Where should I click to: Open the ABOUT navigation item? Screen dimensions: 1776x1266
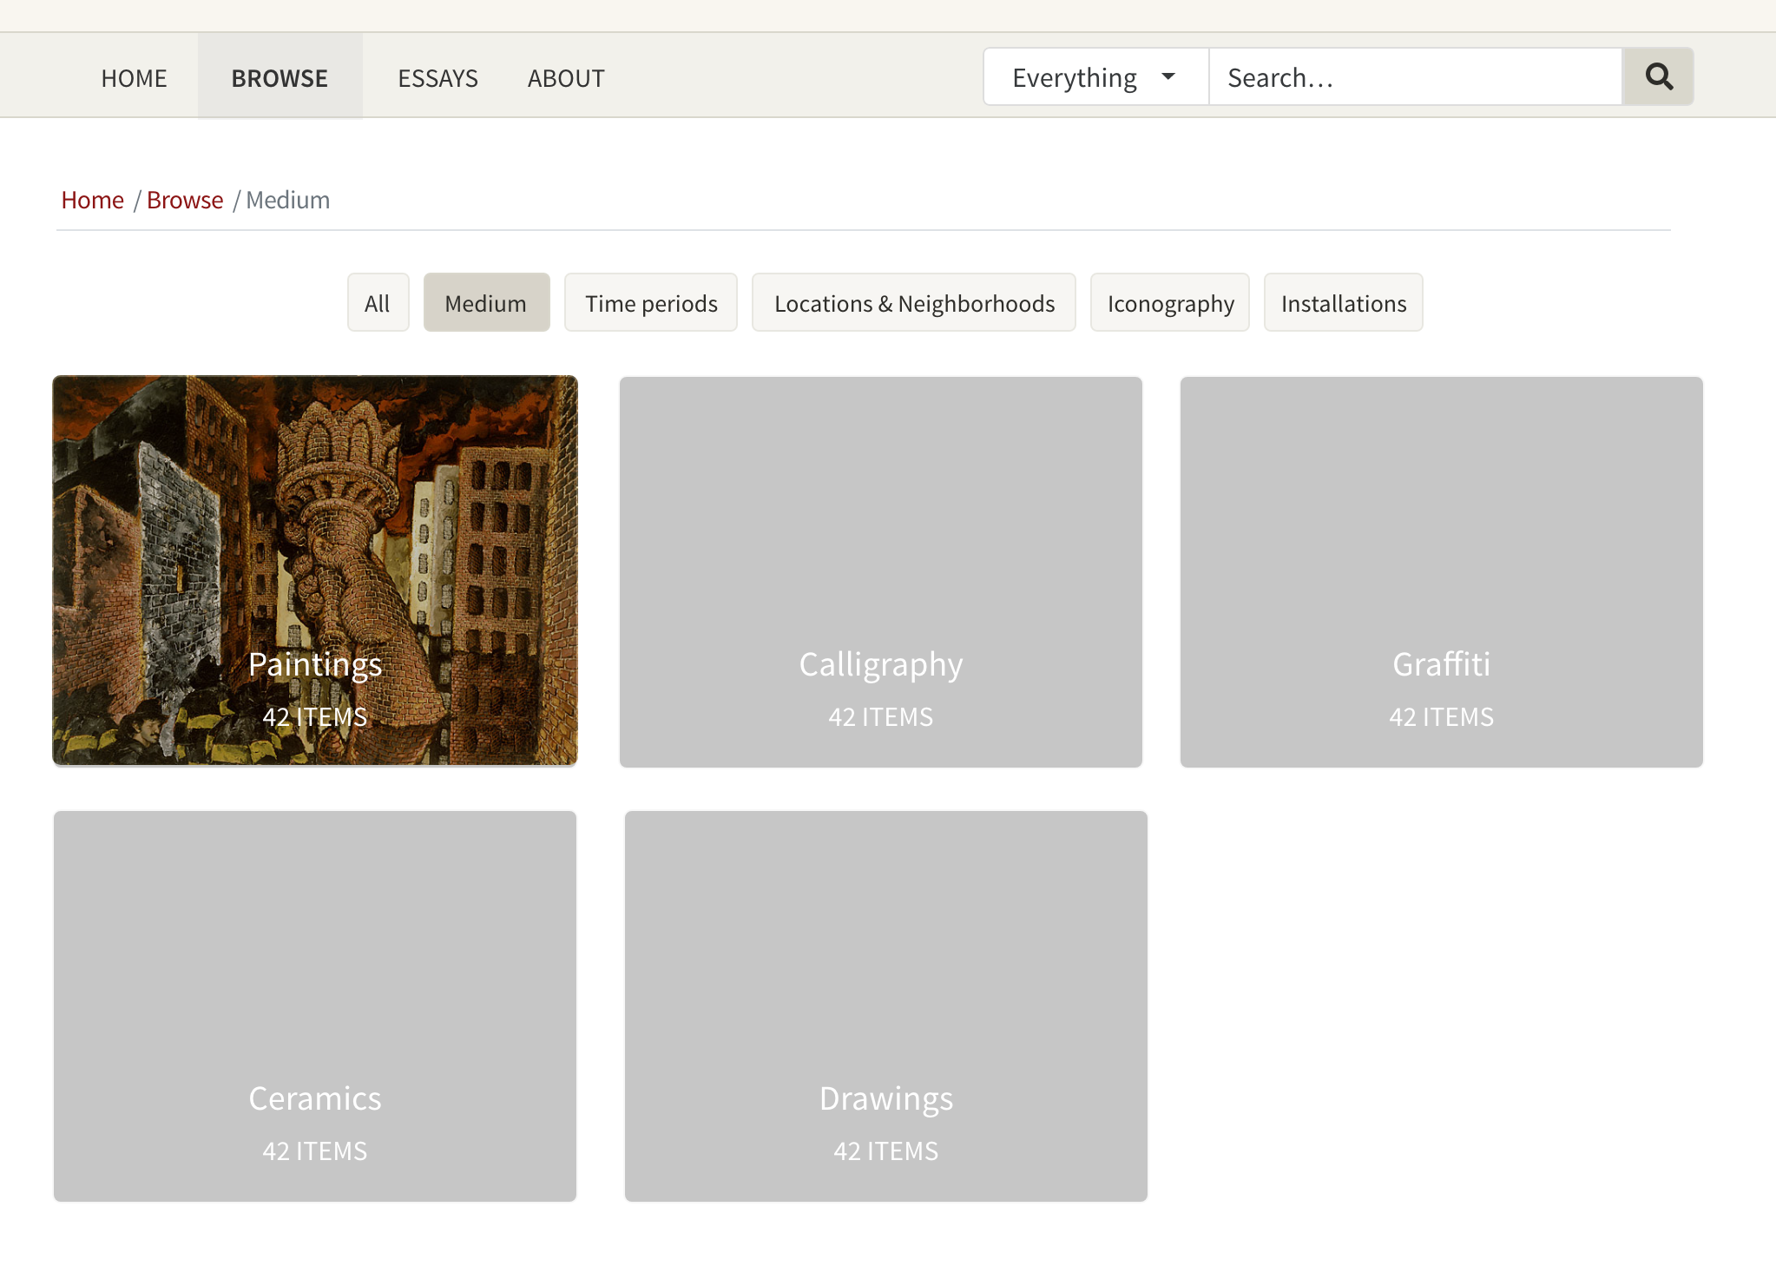click(x=566, y=77)
